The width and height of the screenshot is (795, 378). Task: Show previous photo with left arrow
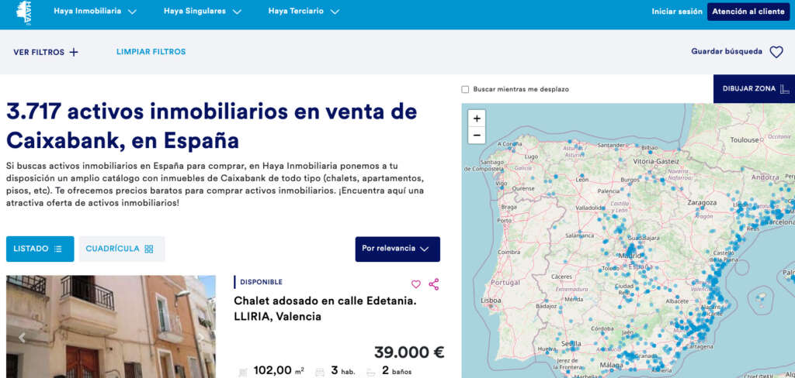(x=22, y=337)
